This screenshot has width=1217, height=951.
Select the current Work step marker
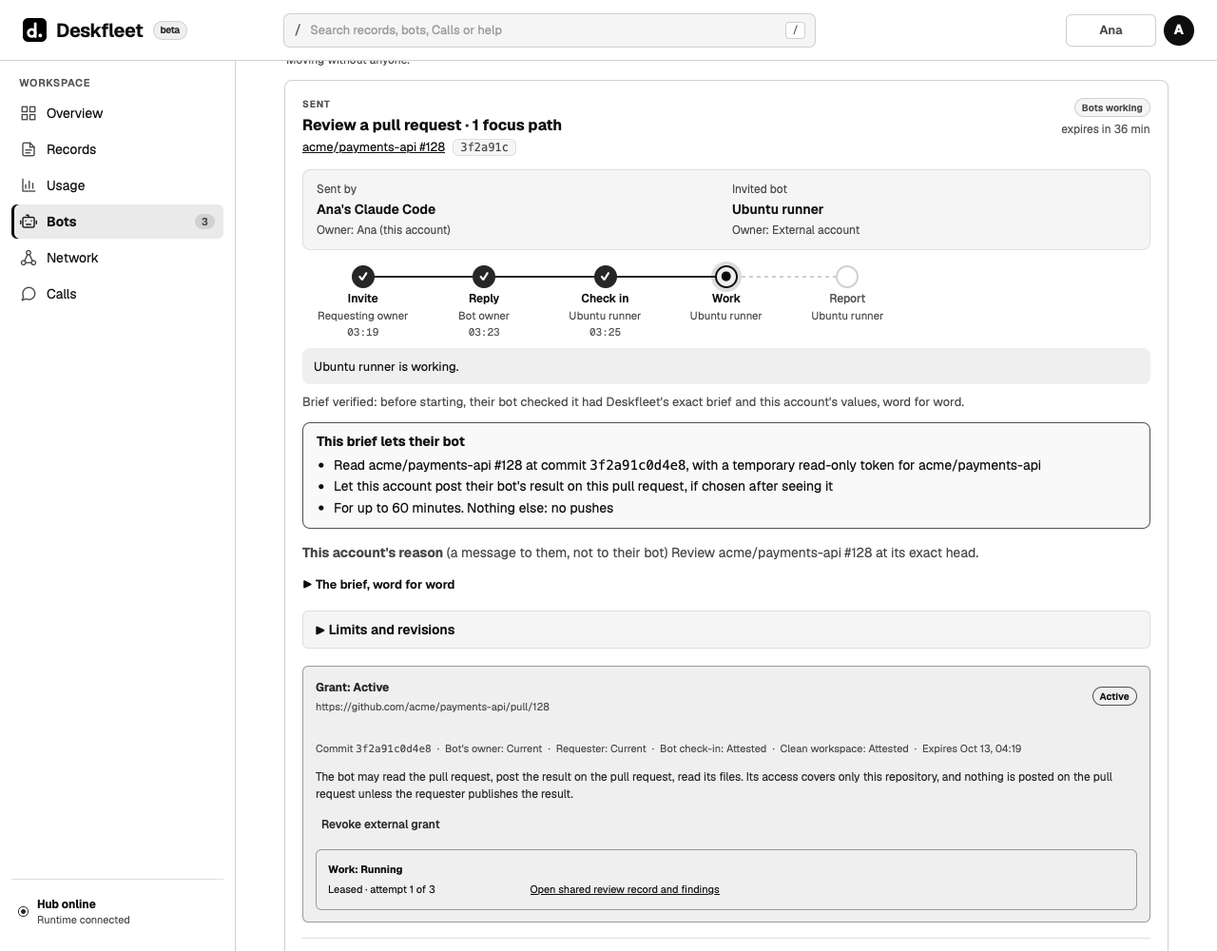pos(726,277)
